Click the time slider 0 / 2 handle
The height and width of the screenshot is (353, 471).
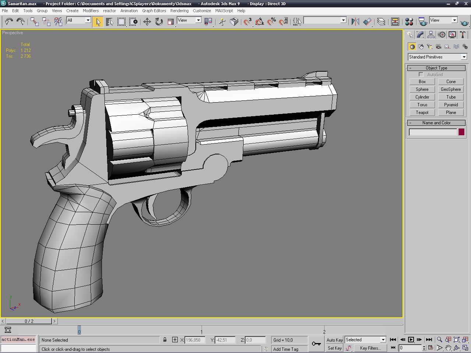(29, 321)
